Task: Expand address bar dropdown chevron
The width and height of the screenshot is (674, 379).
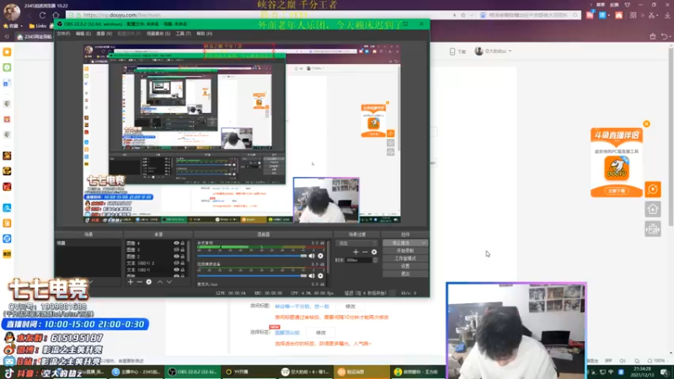Action: point(472,15)
